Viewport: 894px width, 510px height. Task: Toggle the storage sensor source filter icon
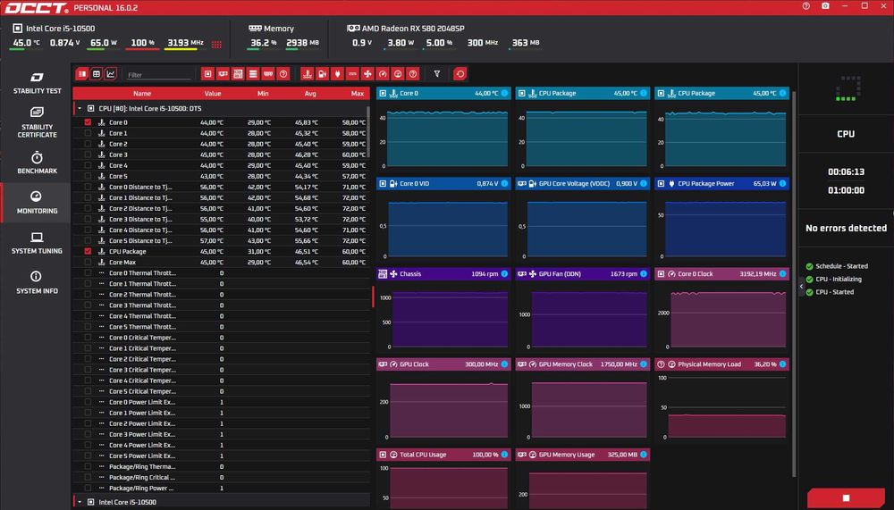coord(253,74)
